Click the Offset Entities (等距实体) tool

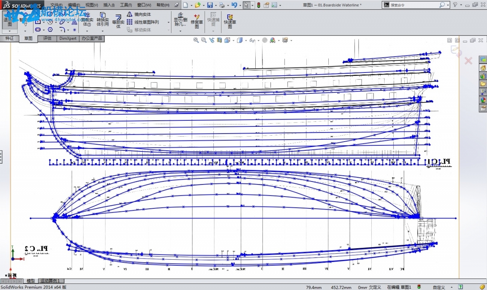pyautogui.click(x=118, y=21)
